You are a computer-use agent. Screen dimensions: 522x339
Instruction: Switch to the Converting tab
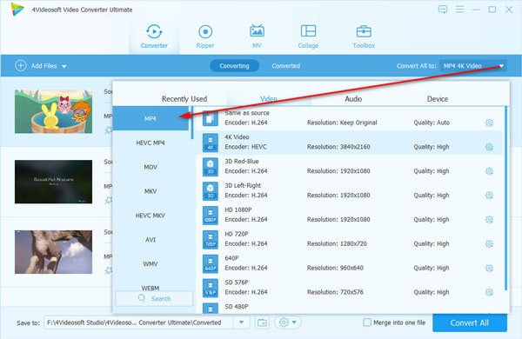click(x=234, y=66)
